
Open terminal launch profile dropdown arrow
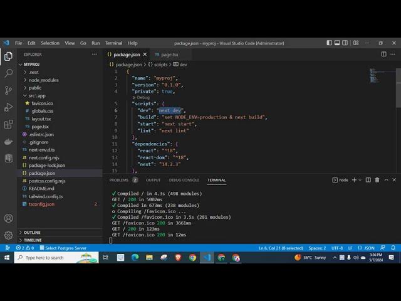point(360,180)
